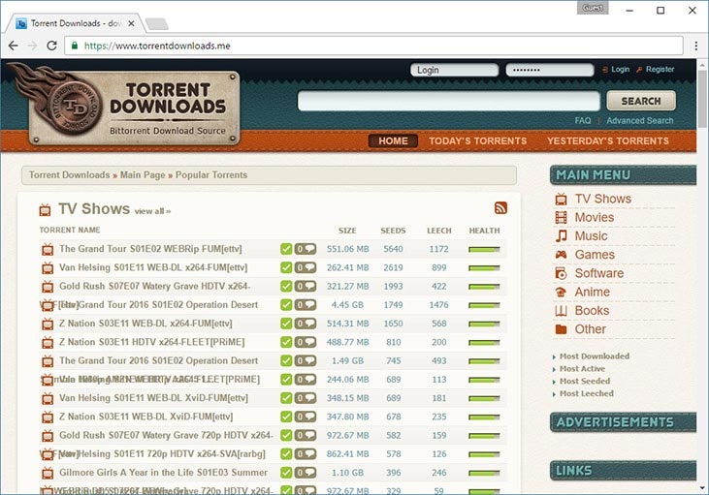The height and width of the screenshot is (495, 709).
Task: Click size value 551.06 MB
Action: pos(348,249)
